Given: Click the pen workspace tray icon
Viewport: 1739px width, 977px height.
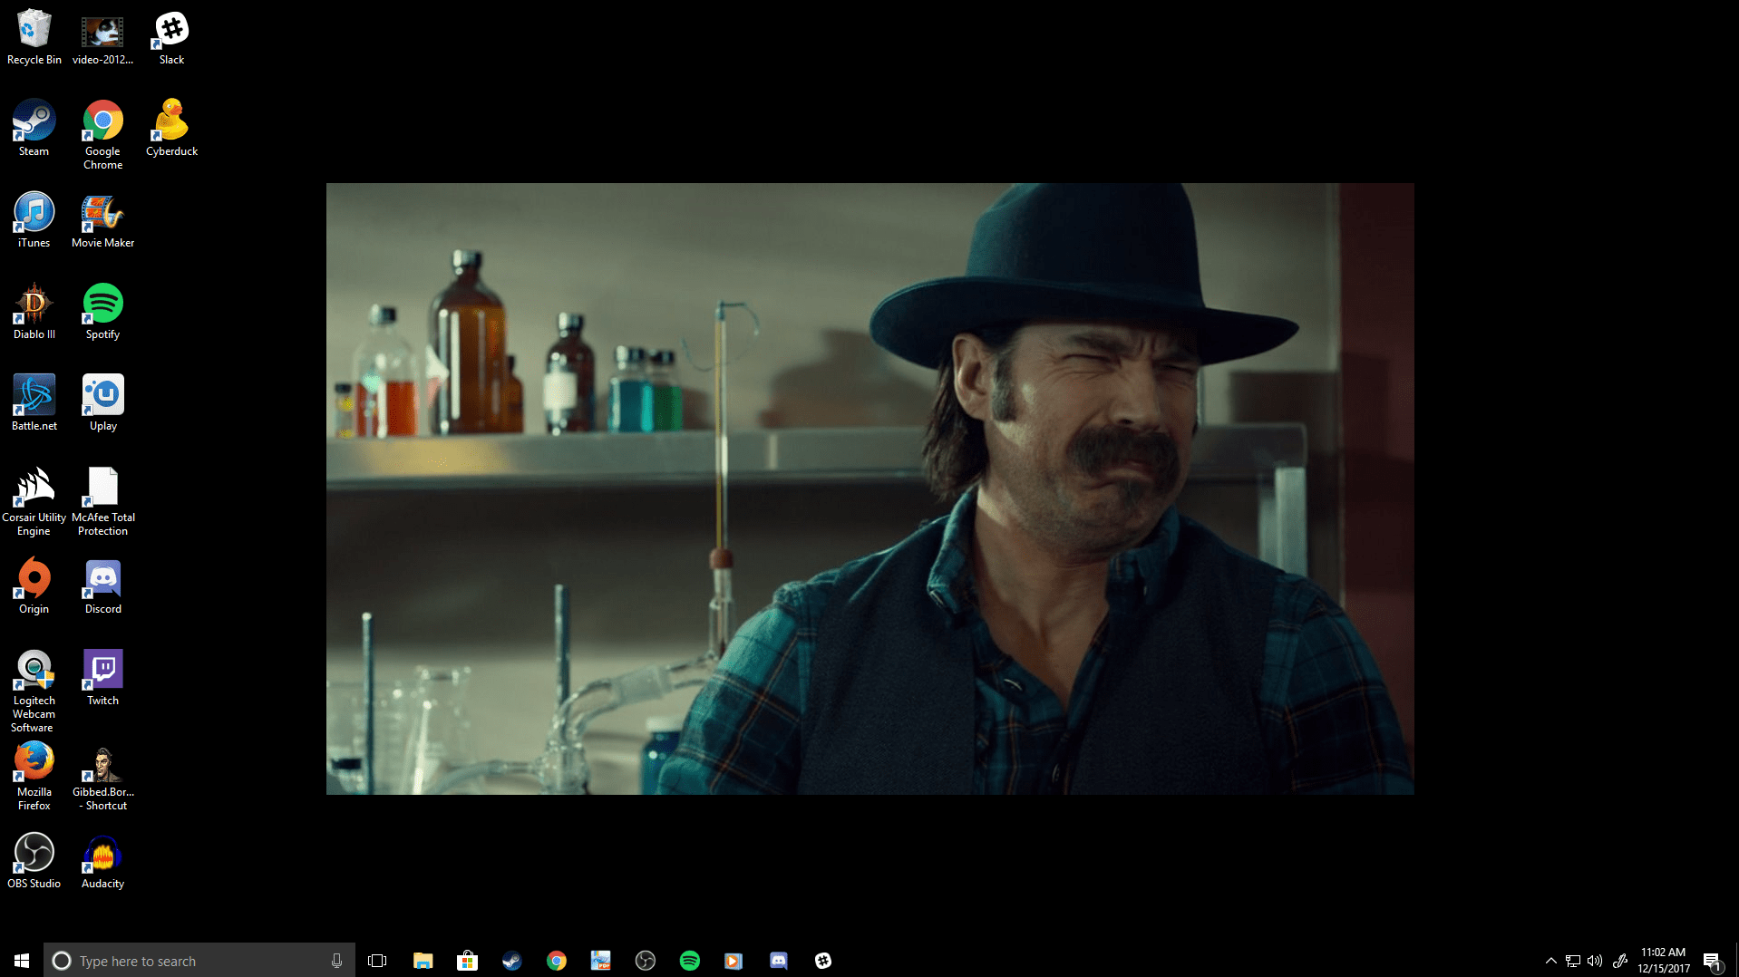Looking at the screenshot, I should coord(1619,961).
